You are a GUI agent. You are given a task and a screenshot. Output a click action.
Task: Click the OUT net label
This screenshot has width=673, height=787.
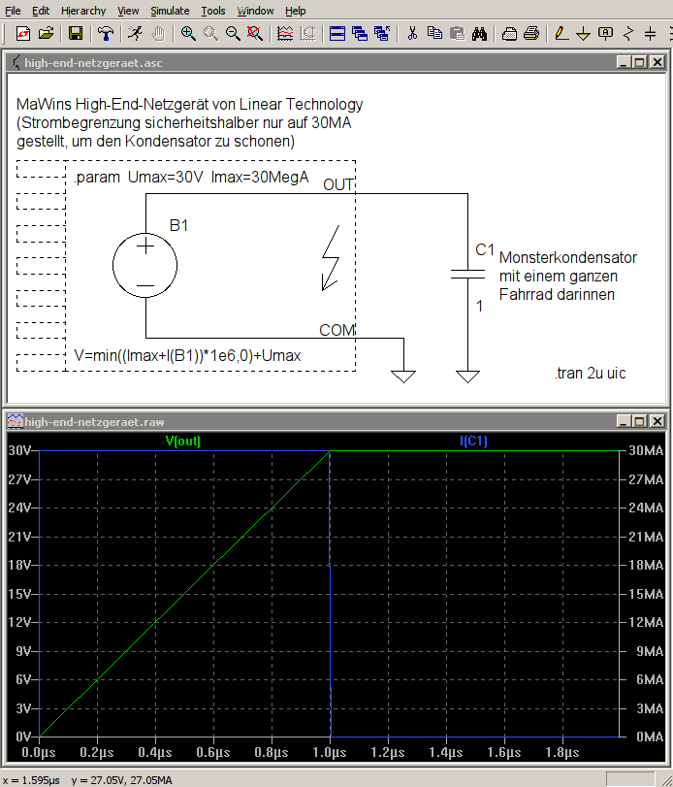coord(338,184)
